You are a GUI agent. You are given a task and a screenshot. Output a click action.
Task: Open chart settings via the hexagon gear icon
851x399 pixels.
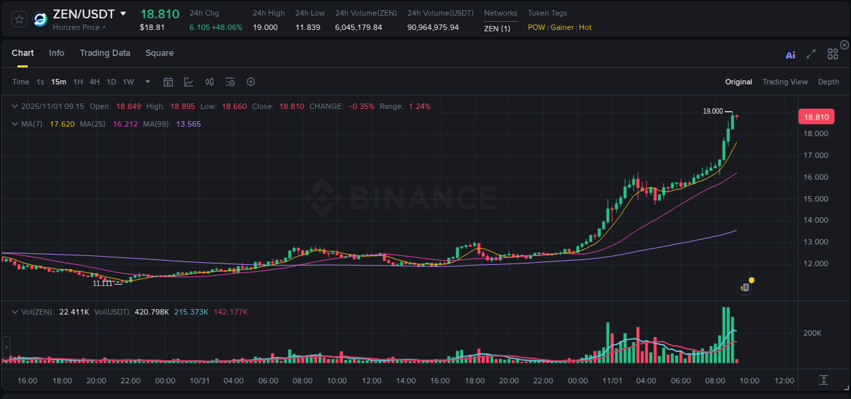point(251,81)
